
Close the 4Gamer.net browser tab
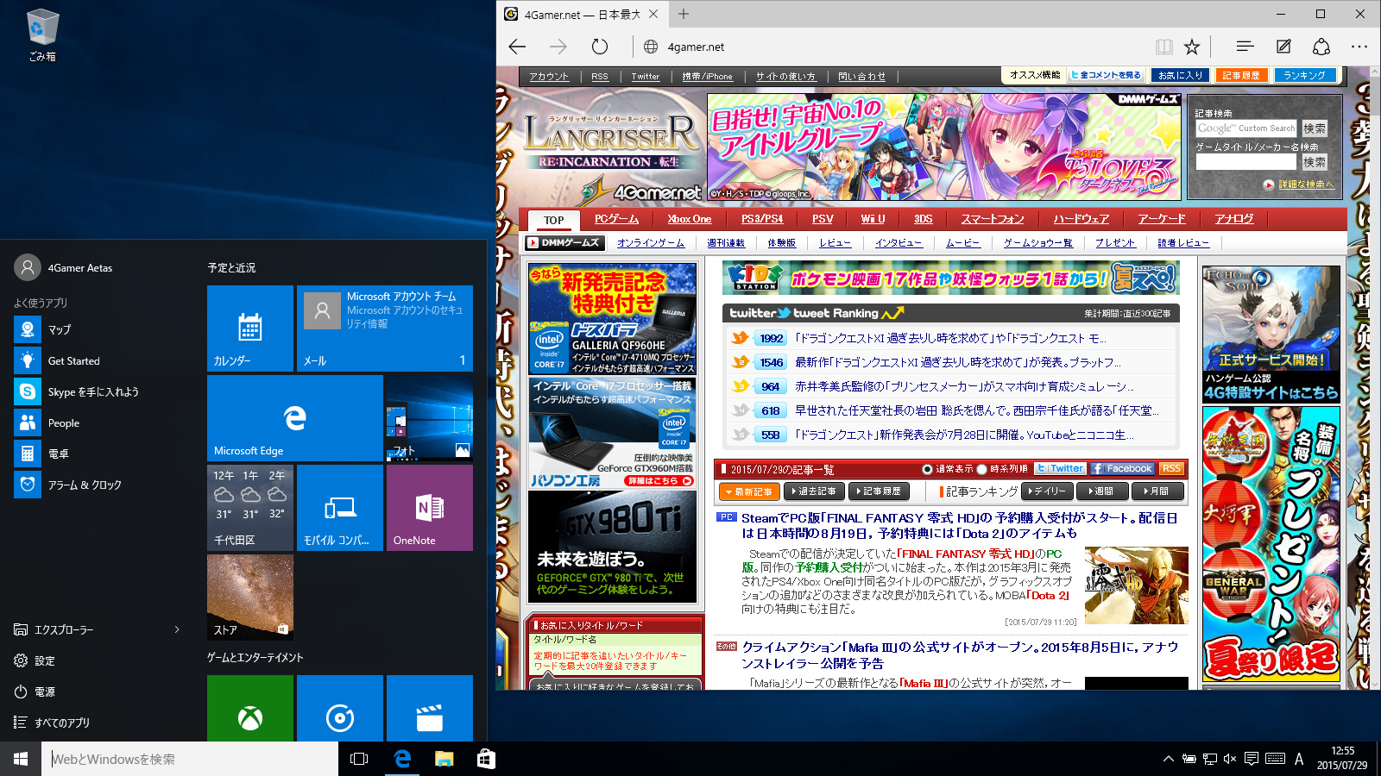click(x=653, y=14)
